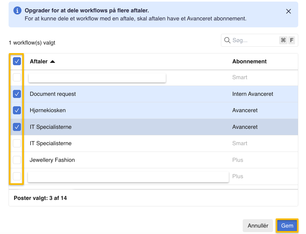The height and width of the screenshot is (234, 306).
Task: Click the magnifying glass search icon
Action: click(227, 40)
